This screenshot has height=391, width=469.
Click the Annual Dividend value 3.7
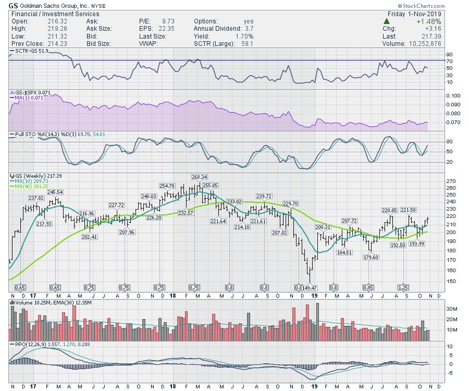[249, 29]
